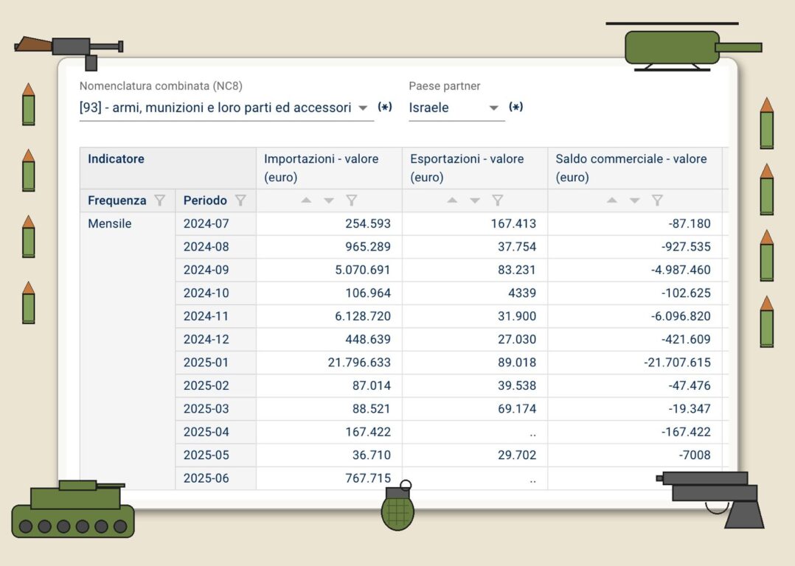795x566 pixels.
Task: Sort Importazioni values in ascending order
Action: coord(306,200)
